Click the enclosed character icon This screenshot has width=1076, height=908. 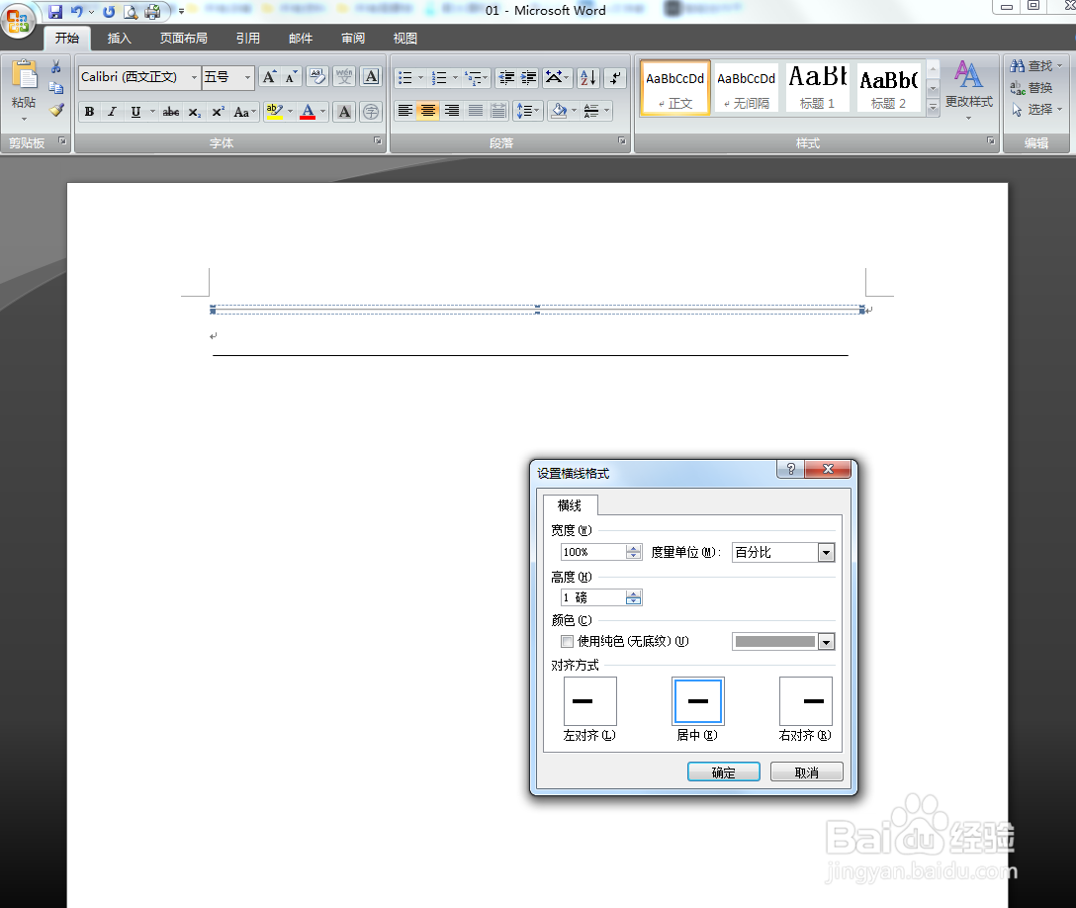(x=371, y=111)
